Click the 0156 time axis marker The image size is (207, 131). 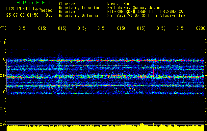click(121, 28)
